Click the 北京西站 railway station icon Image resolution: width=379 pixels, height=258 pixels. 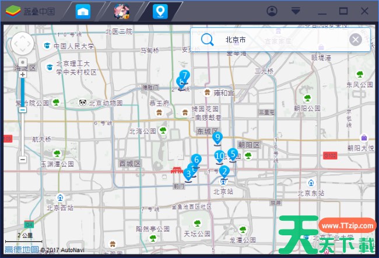(x=60, y=197)
